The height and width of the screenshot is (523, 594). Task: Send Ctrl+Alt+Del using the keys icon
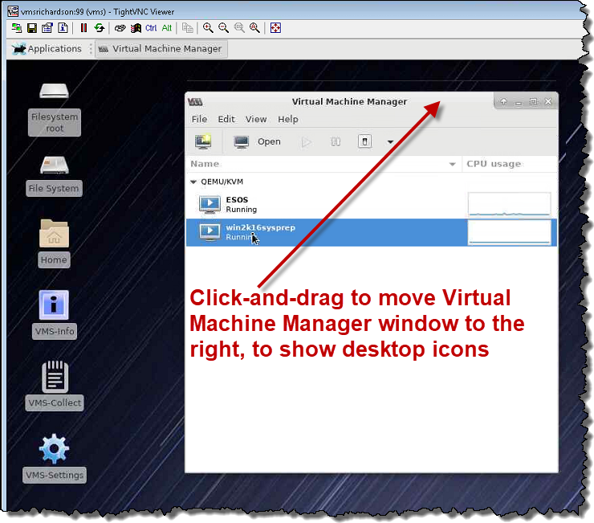point(120,28)
